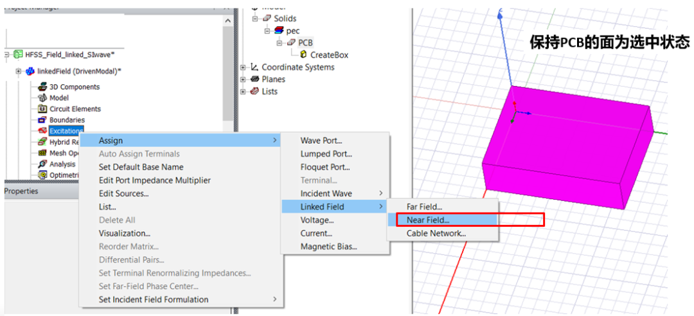Viewport: 694px width, 316px height.
Task: Expand the Coordinate Systems node
Action: [x=243, y=67]
